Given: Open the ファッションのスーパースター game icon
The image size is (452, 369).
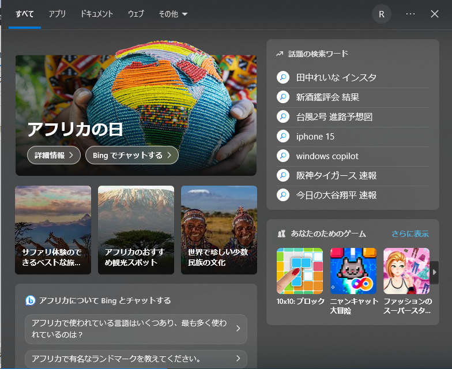Looking at the screenshot, I should tap(406, 271).
